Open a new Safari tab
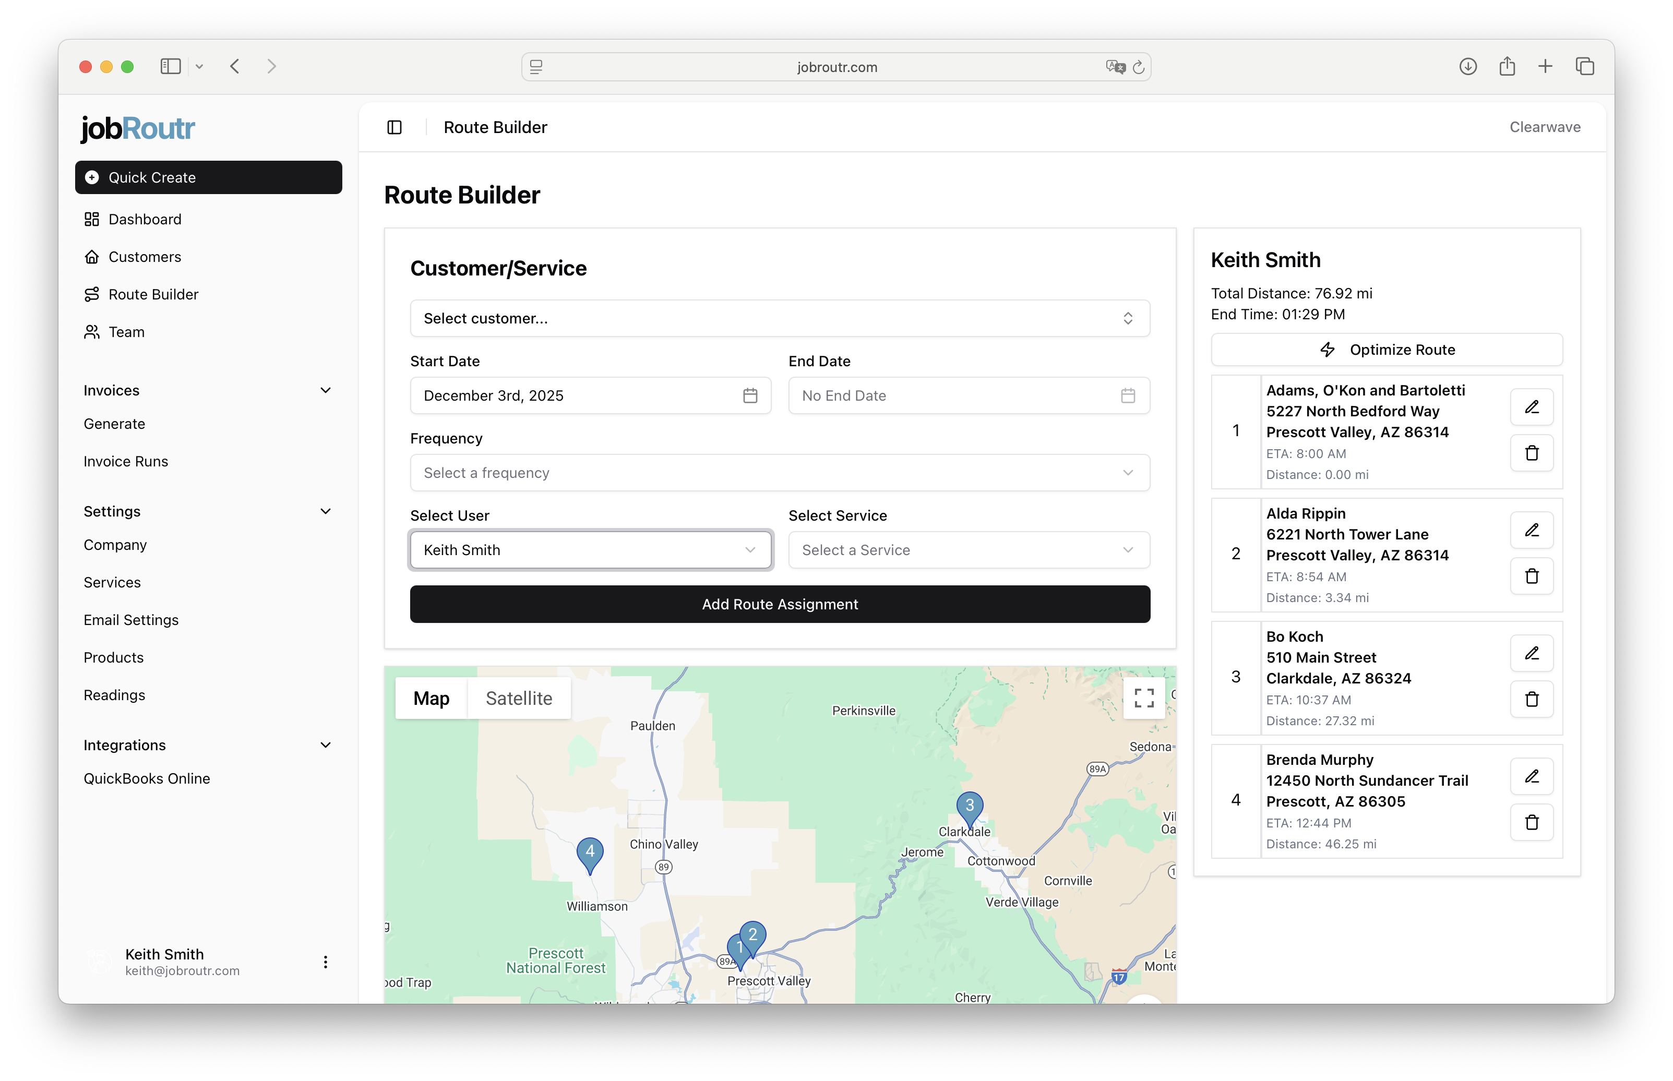Image resolution: width=1673 pixels, height=1081 pixels. click(1545, 66)
